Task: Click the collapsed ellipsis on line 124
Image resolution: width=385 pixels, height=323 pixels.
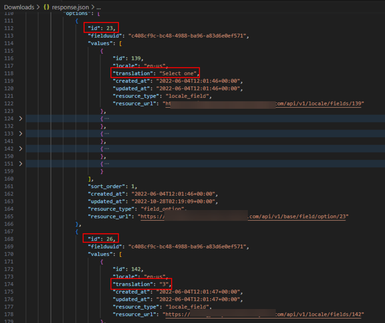Action: pyautogui.click(x=107, y=119)
